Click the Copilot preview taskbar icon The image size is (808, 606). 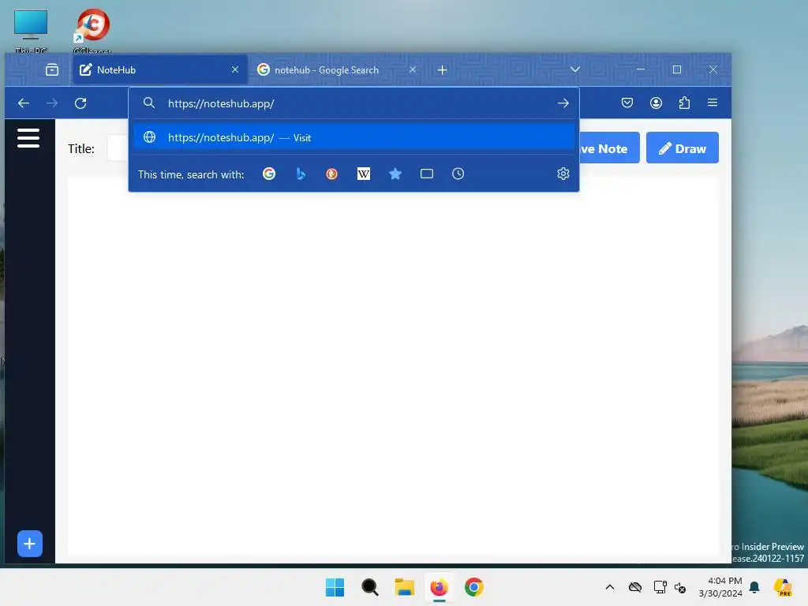coord(784,587)
